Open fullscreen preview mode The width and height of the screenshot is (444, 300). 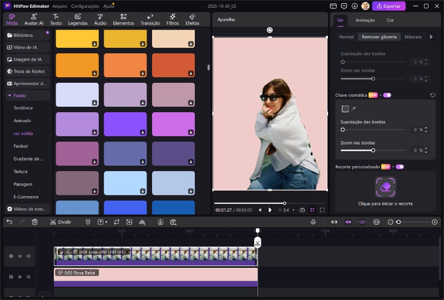(322, 210)
